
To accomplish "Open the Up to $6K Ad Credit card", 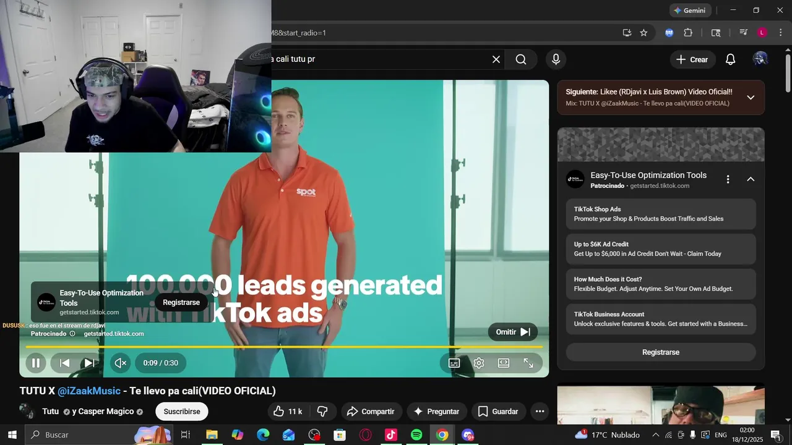I will pos(661,249).
